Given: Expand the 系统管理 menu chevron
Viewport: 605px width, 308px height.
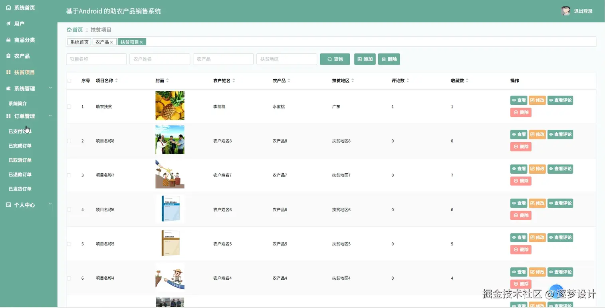Looking at the screenshot, I should (x=50, y=88).
